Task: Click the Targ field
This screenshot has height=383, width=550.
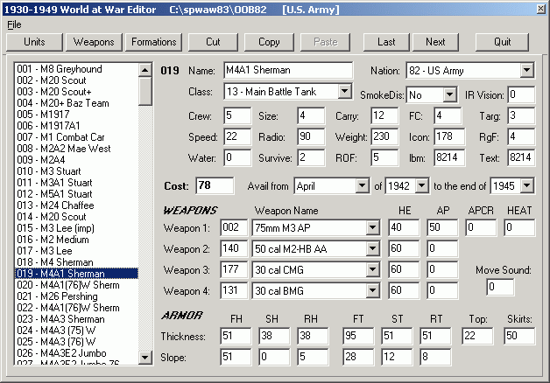Action: (x=521, y=116)
